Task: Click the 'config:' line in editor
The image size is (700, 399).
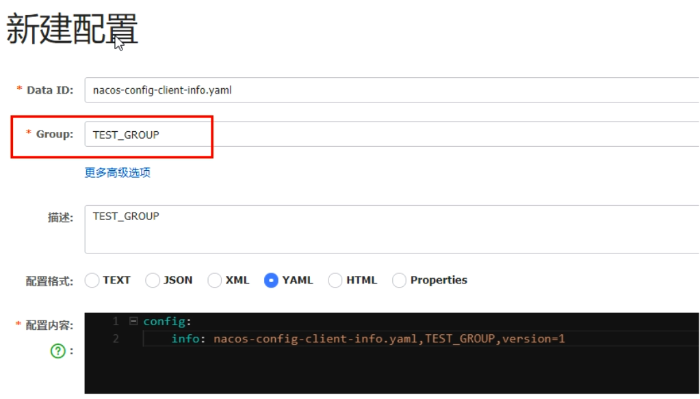Action: coord(168,321)
